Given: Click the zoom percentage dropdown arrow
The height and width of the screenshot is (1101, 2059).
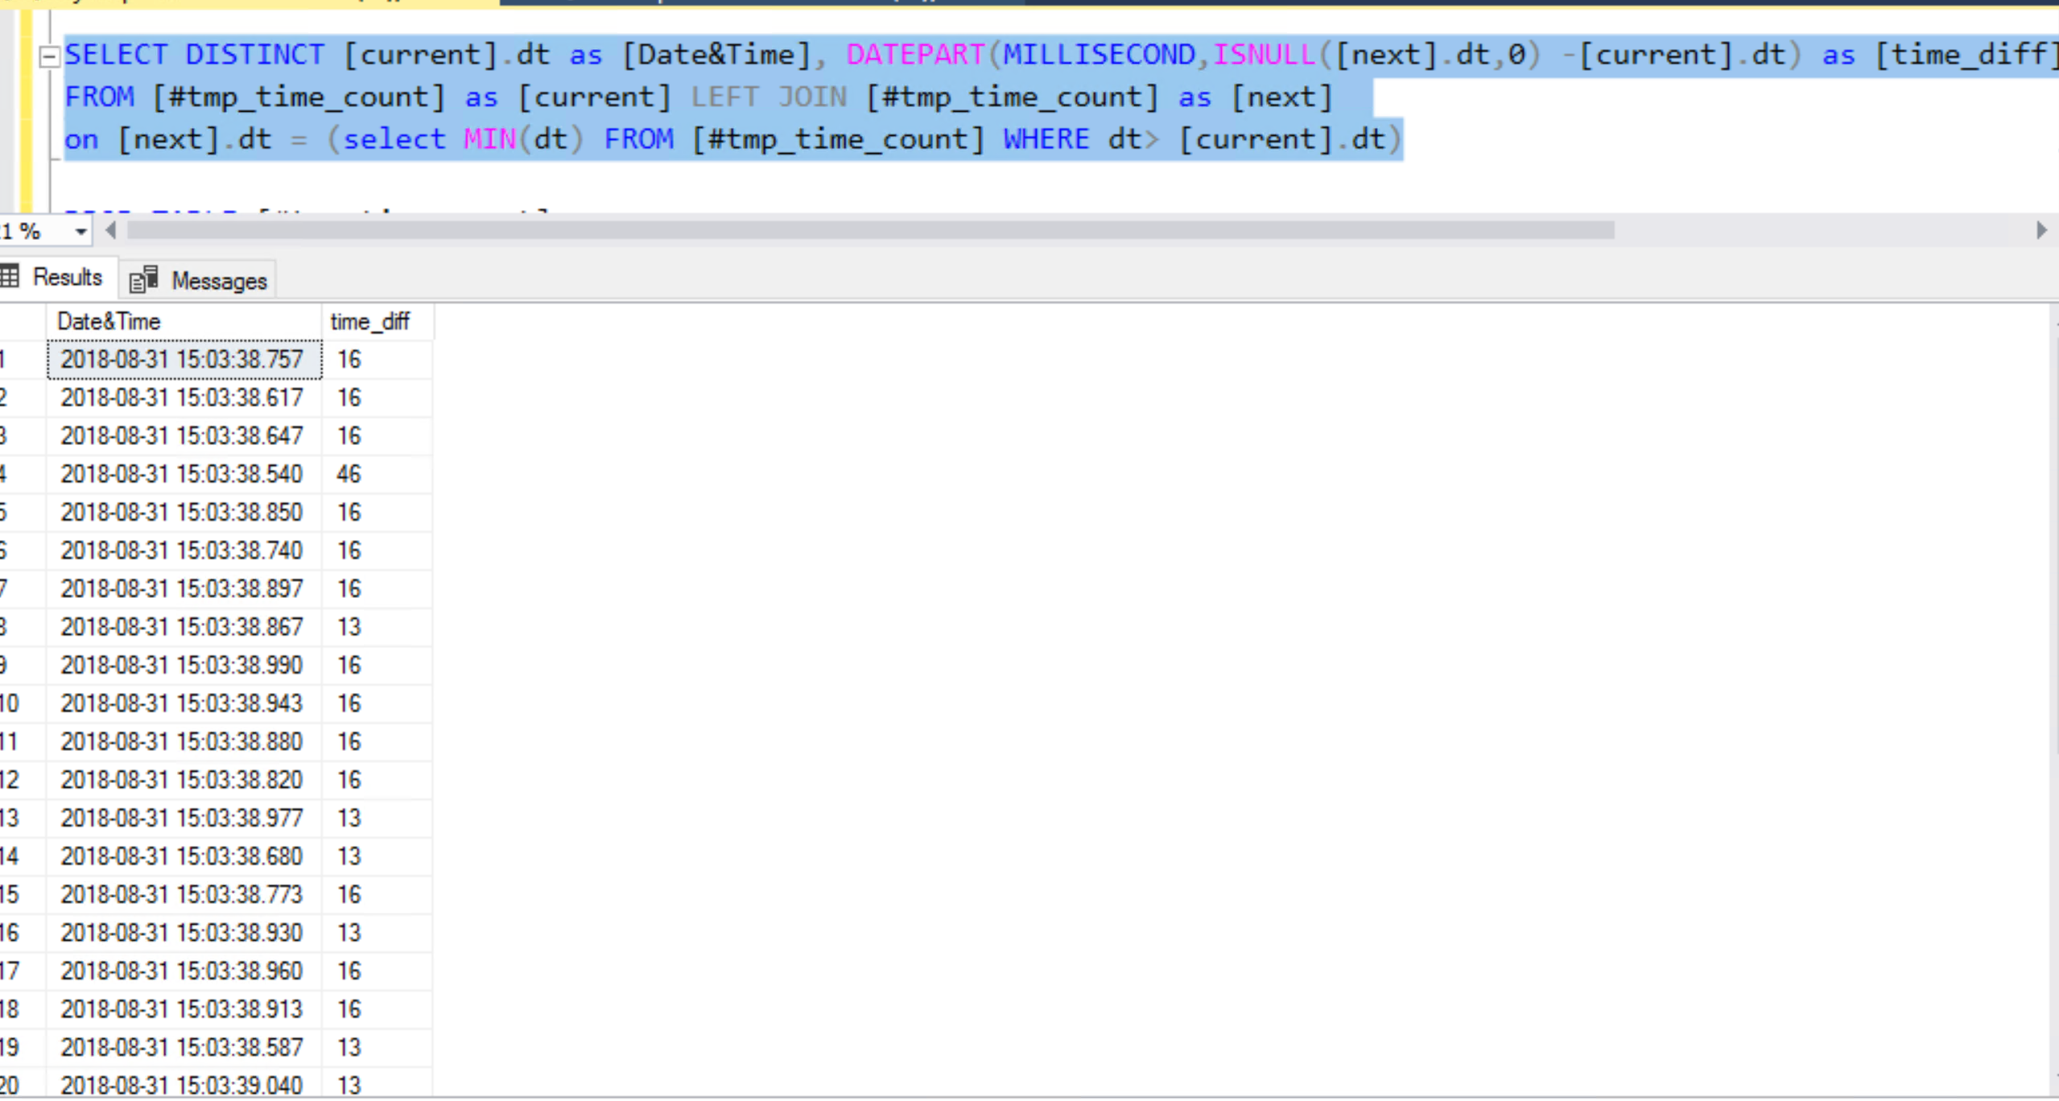Looking at the screenshot, I should (x=80, y=231).
